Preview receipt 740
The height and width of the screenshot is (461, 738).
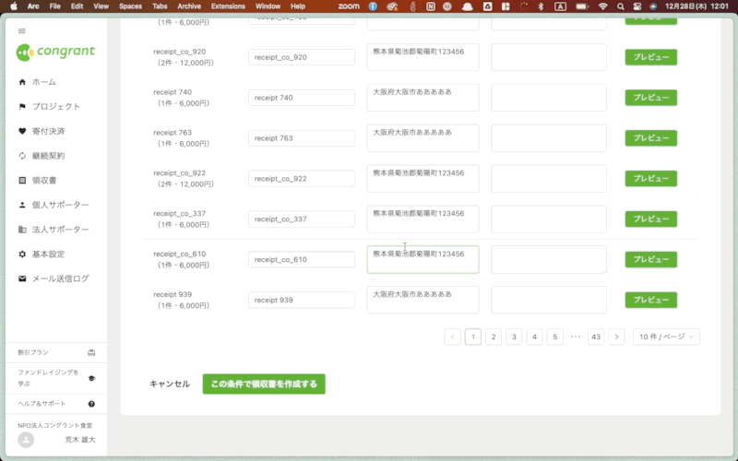point(651,98)
